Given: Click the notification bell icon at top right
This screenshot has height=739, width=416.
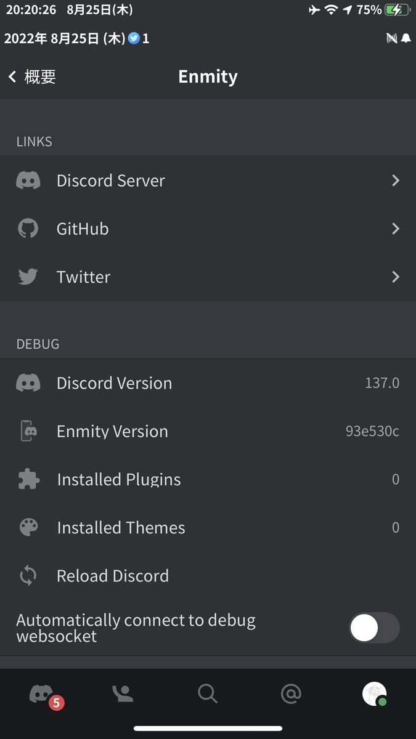Looking at the screenshot, I should pos(406,38).
